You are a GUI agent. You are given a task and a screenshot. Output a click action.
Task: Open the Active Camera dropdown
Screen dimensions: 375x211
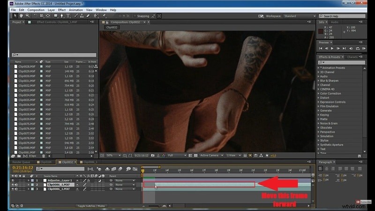pyautogui.click(x=211, y=156)
